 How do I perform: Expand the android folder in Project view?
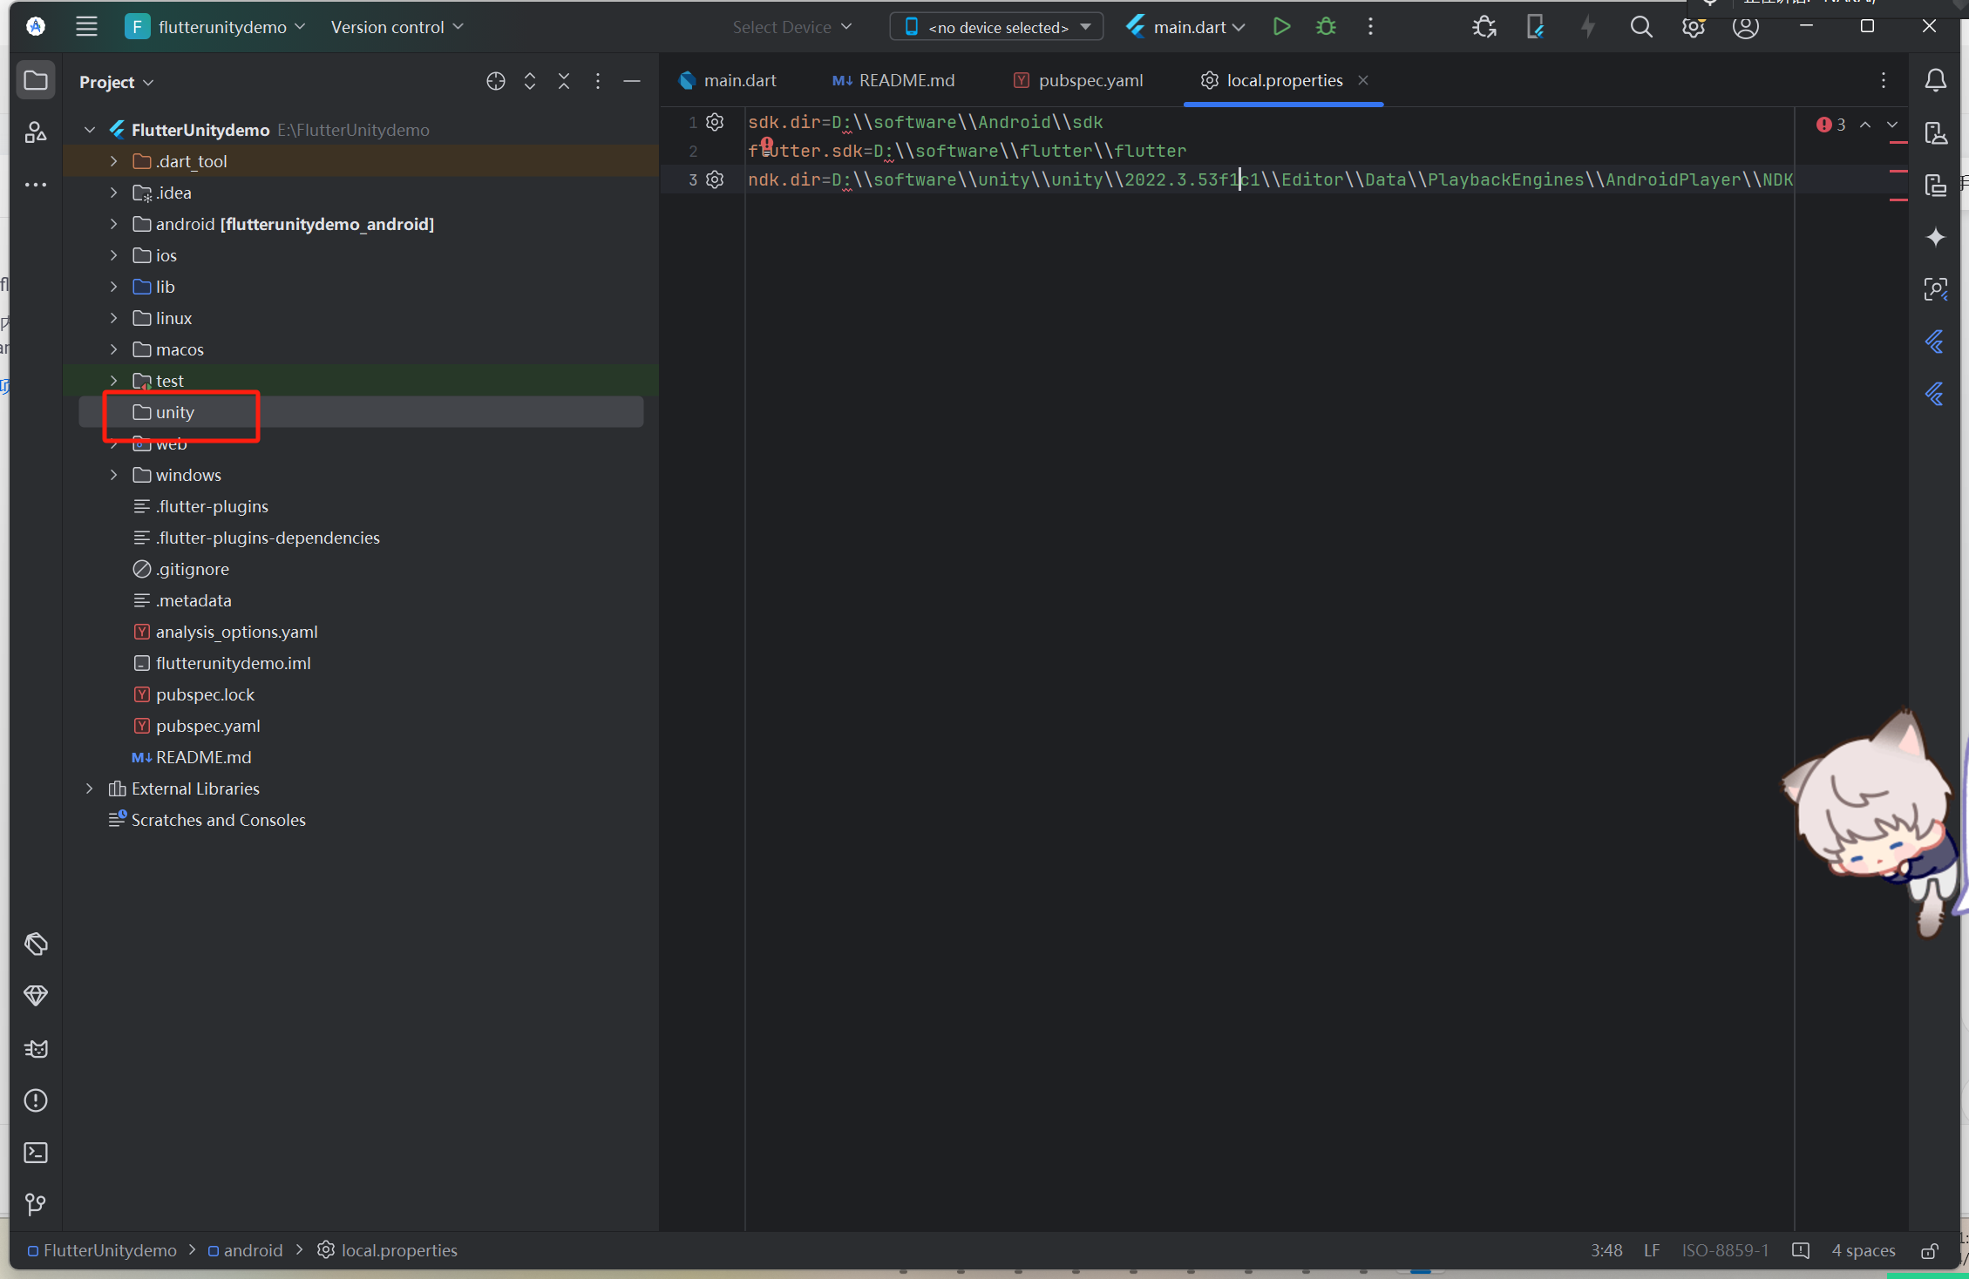coord(112,224)
